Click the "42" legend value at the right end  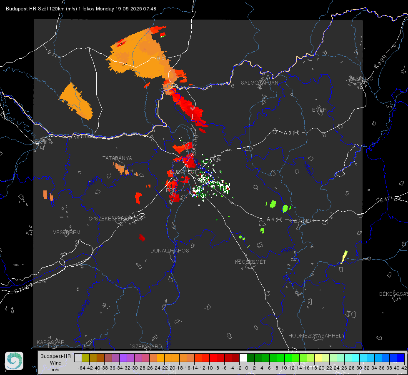[404, 368]
